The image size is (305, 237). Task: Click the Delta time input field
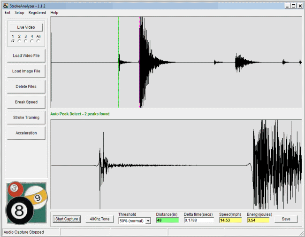coord(198,220)
